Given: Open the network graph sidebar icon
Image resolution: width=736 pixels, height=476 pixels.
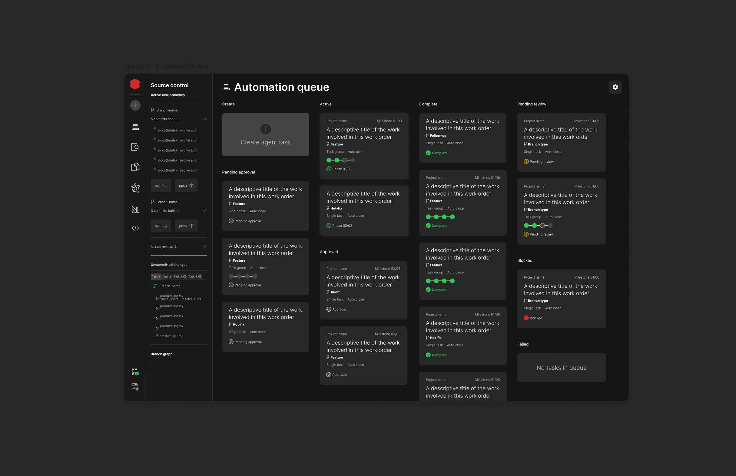Looking at the screenshot, I should coord(135,188).
